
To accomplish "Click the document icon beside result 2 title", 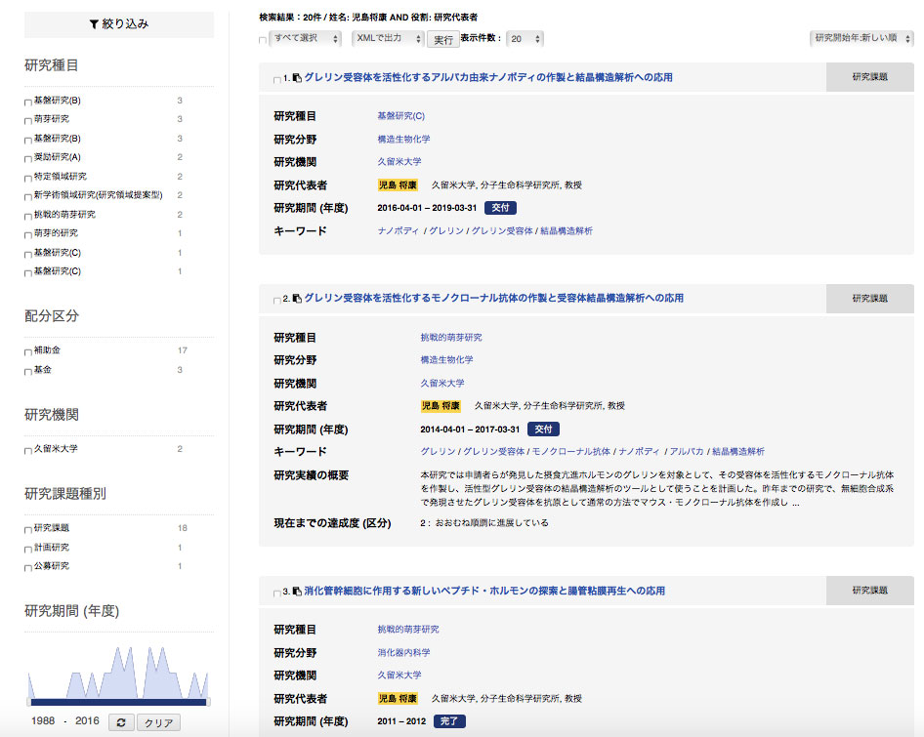I will (x=297, y=299).
